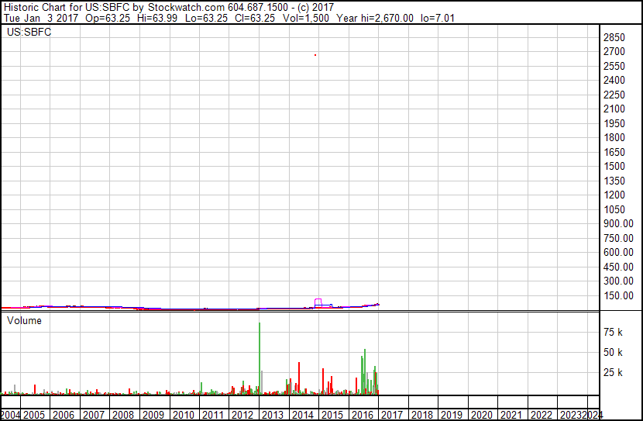Image resolution: width=643 pixels, height=421 pixels.
Task: Click the tall red volume bar in 2014
Action: click(299, 378)
